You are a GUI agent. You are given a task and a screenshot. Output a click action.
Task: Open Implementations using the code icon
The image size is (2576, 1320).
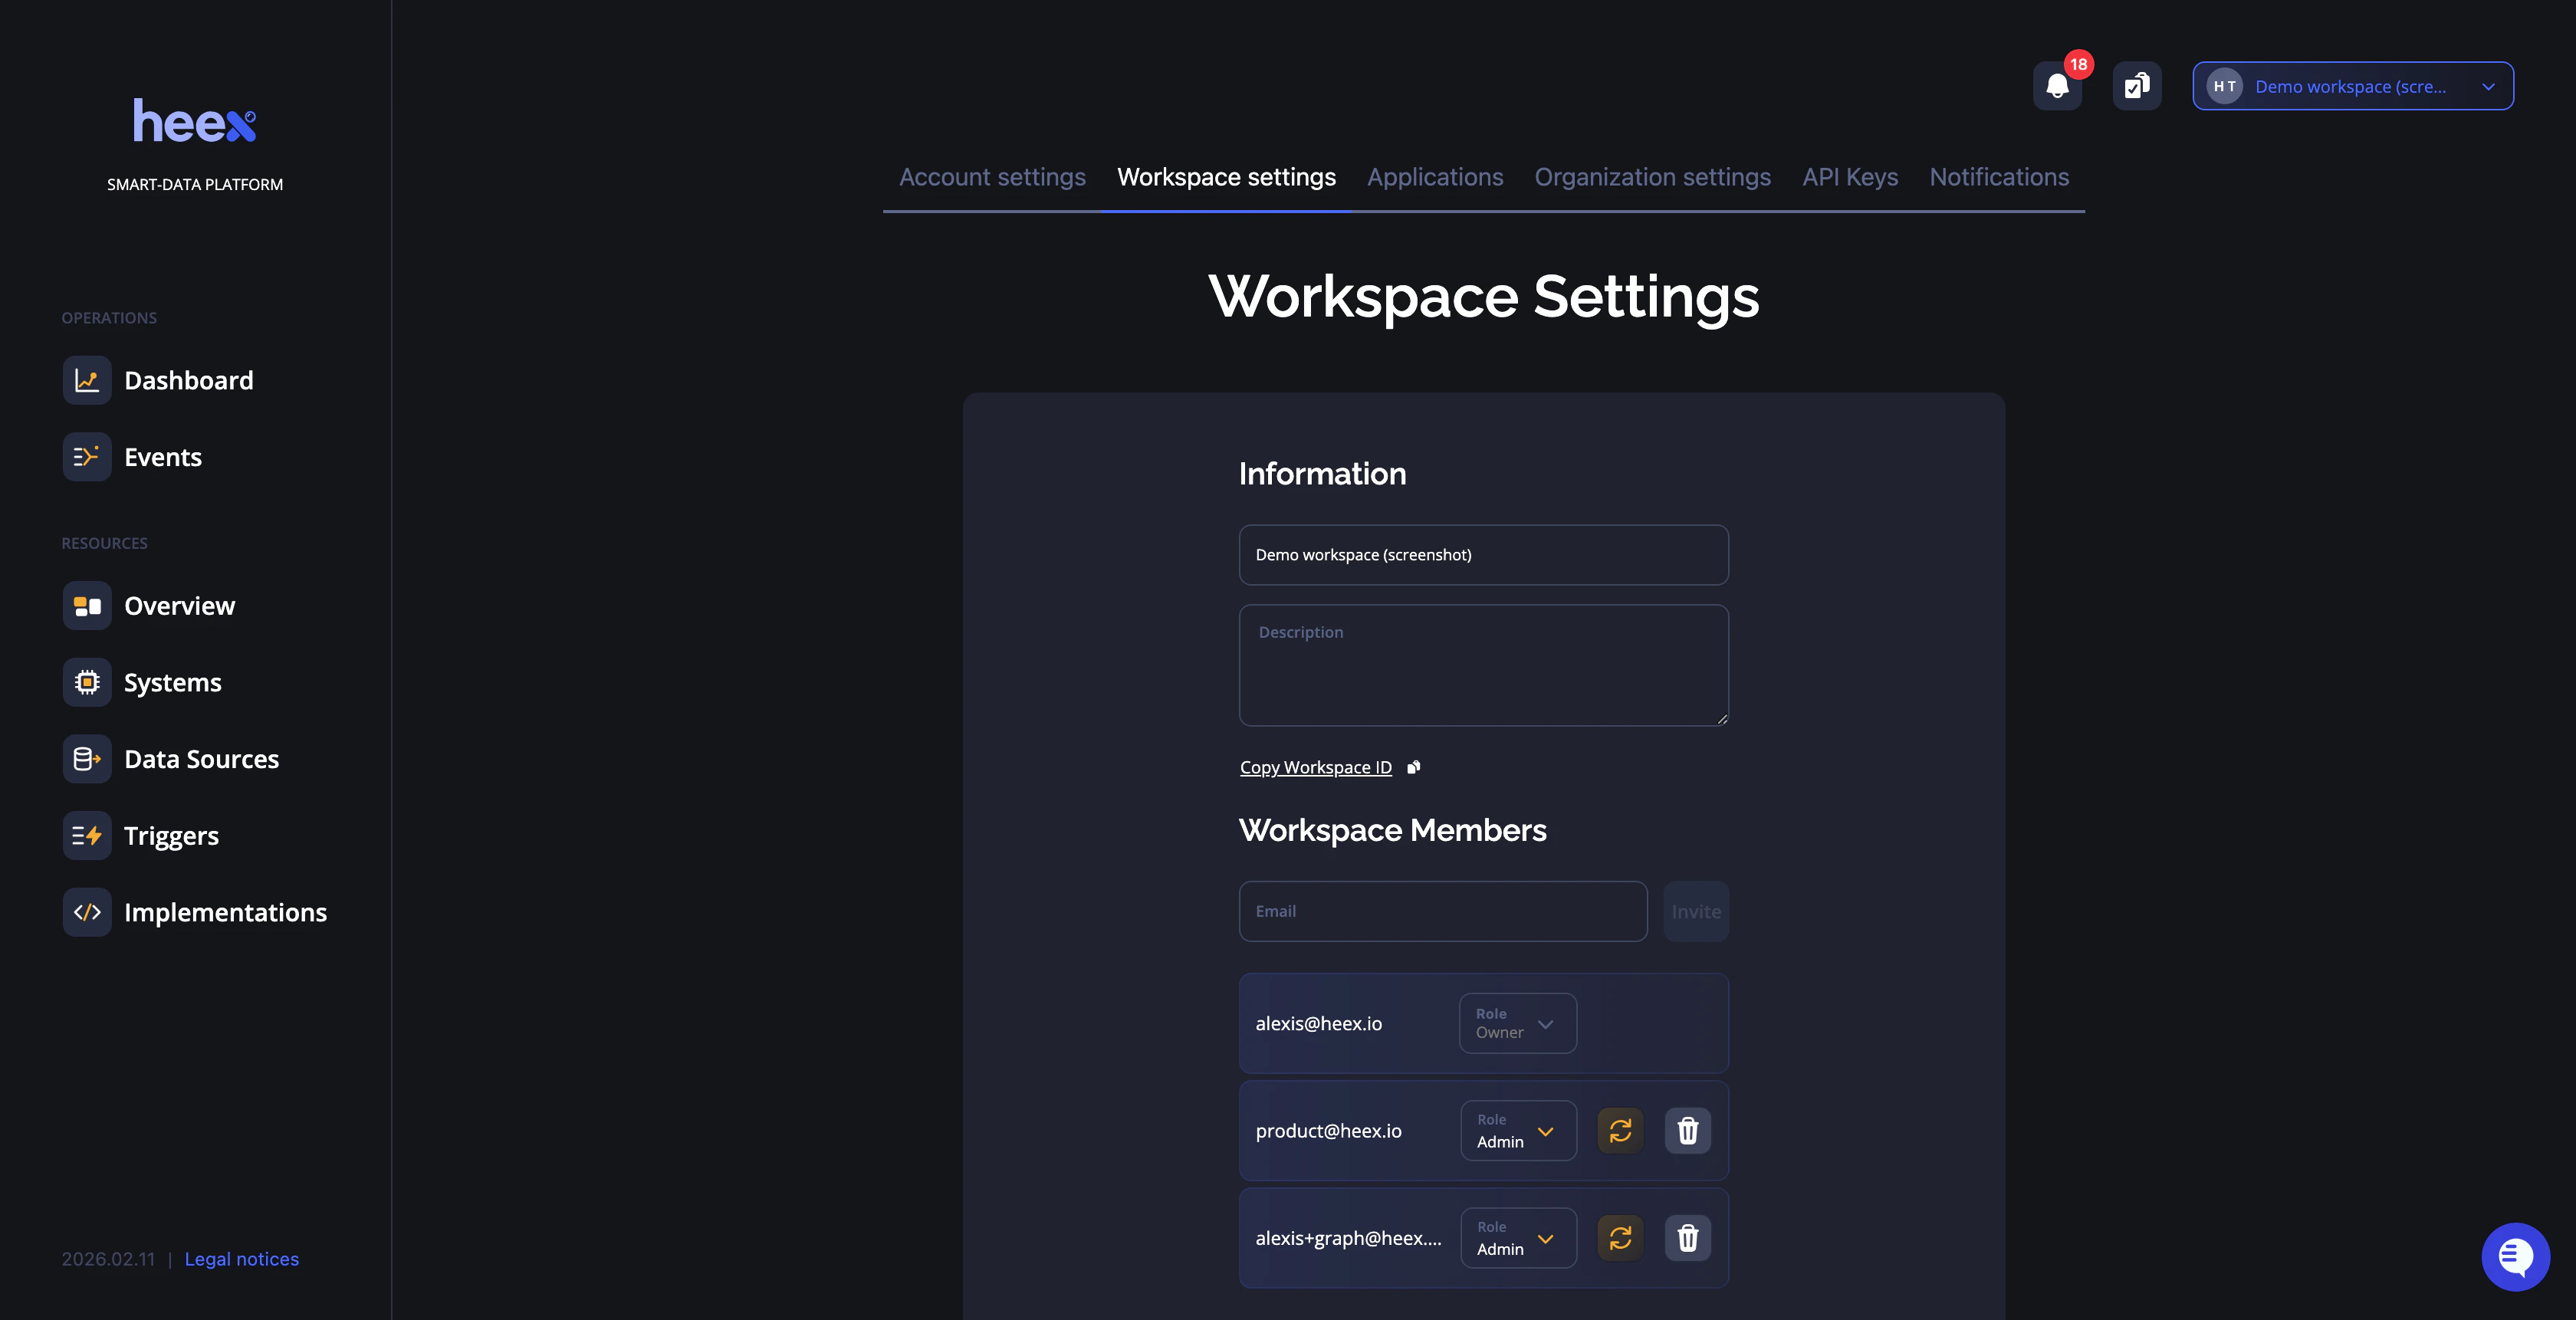tap(87, 912)
